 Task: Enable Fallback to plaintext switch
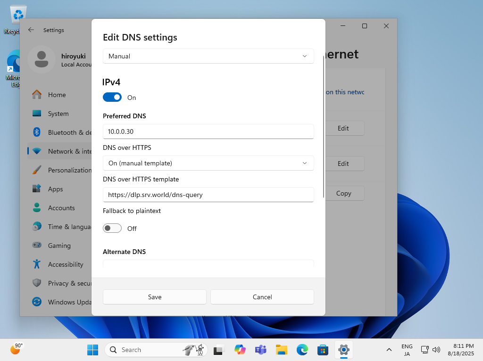[112, 229]
